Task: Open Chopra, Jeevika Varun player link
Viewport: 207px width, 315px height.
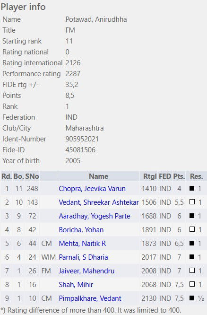Action: [x=92, y=189]
